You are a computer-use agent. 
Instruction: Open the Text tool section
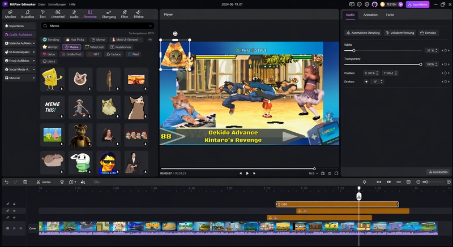[x=43, y=14]
